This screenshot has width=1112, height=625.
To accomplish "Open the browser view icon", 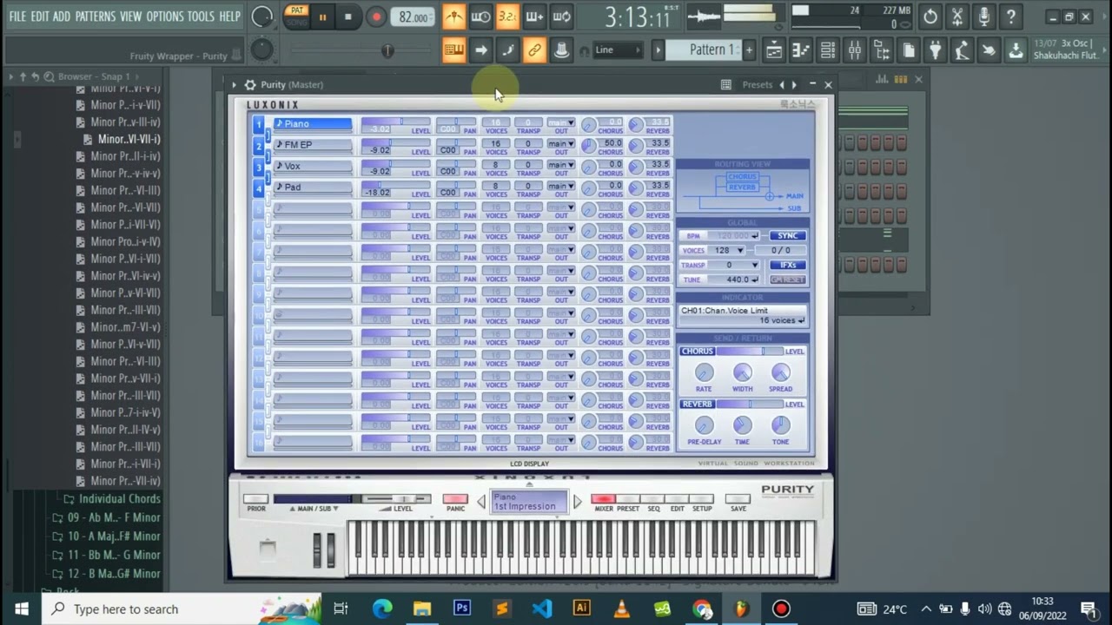I will point(881,50).
